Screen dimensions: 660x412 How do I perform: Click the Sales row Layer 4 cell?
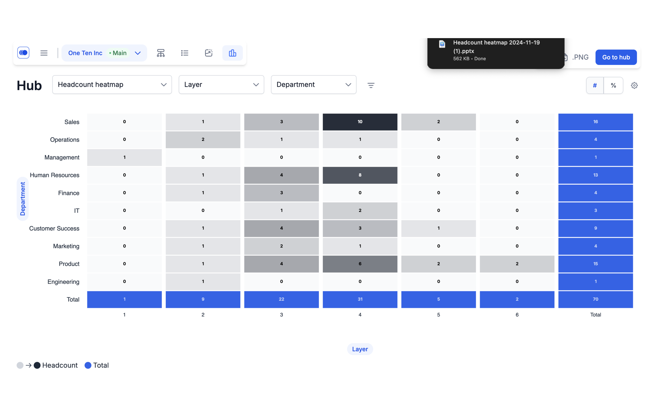360,122
